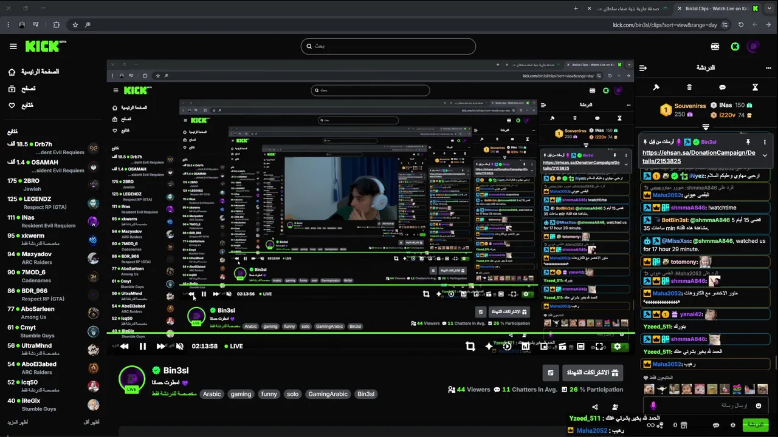Click the browse sidebar icon
778x437 pixels.
click(12, 89)
